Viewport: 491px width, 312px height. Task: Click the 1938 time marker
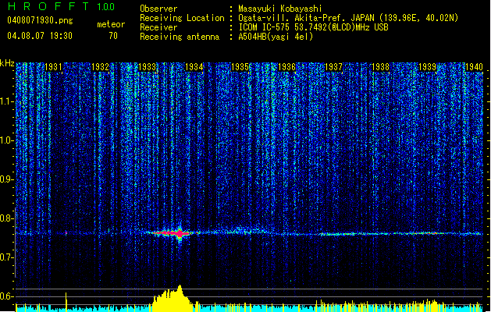click(x=380, y=67)
